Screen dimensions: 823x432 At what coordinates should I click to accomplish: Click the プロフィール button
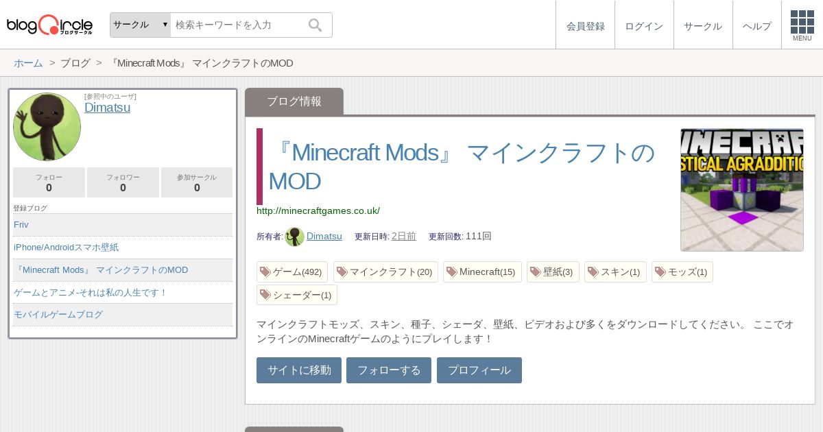[479, 370]
